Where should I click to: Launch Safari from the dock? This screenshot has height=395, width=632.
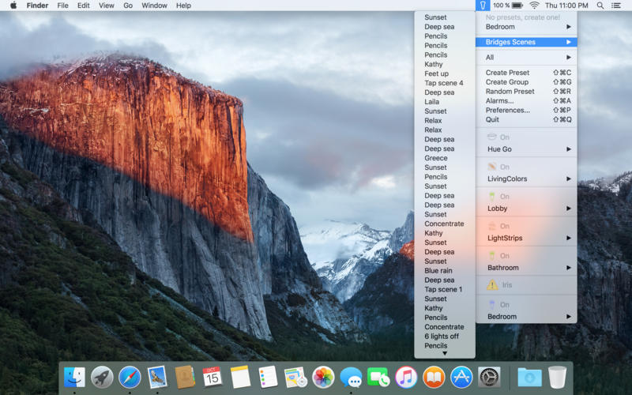coord(130,377)
